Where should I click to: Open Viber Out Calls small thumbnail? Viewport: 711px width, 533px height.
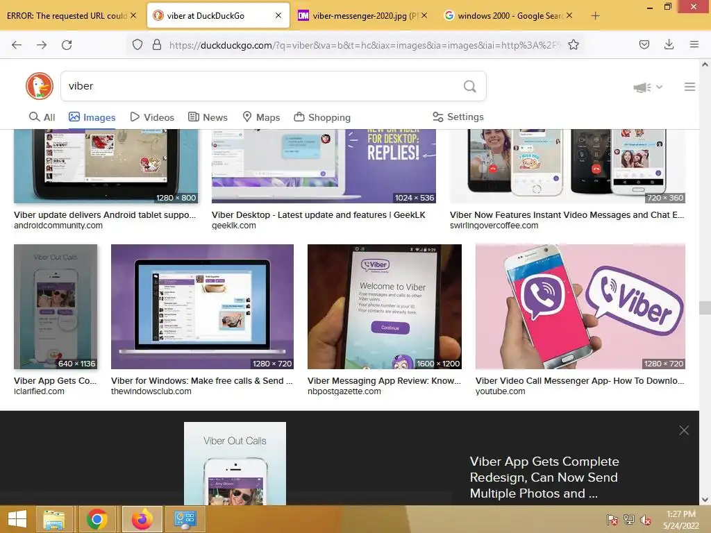tap(56, 307)
